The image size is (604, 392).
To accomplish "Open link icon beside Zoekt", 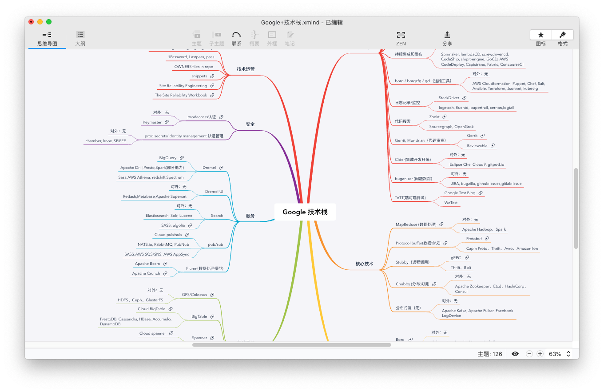I will pos(445,117).
